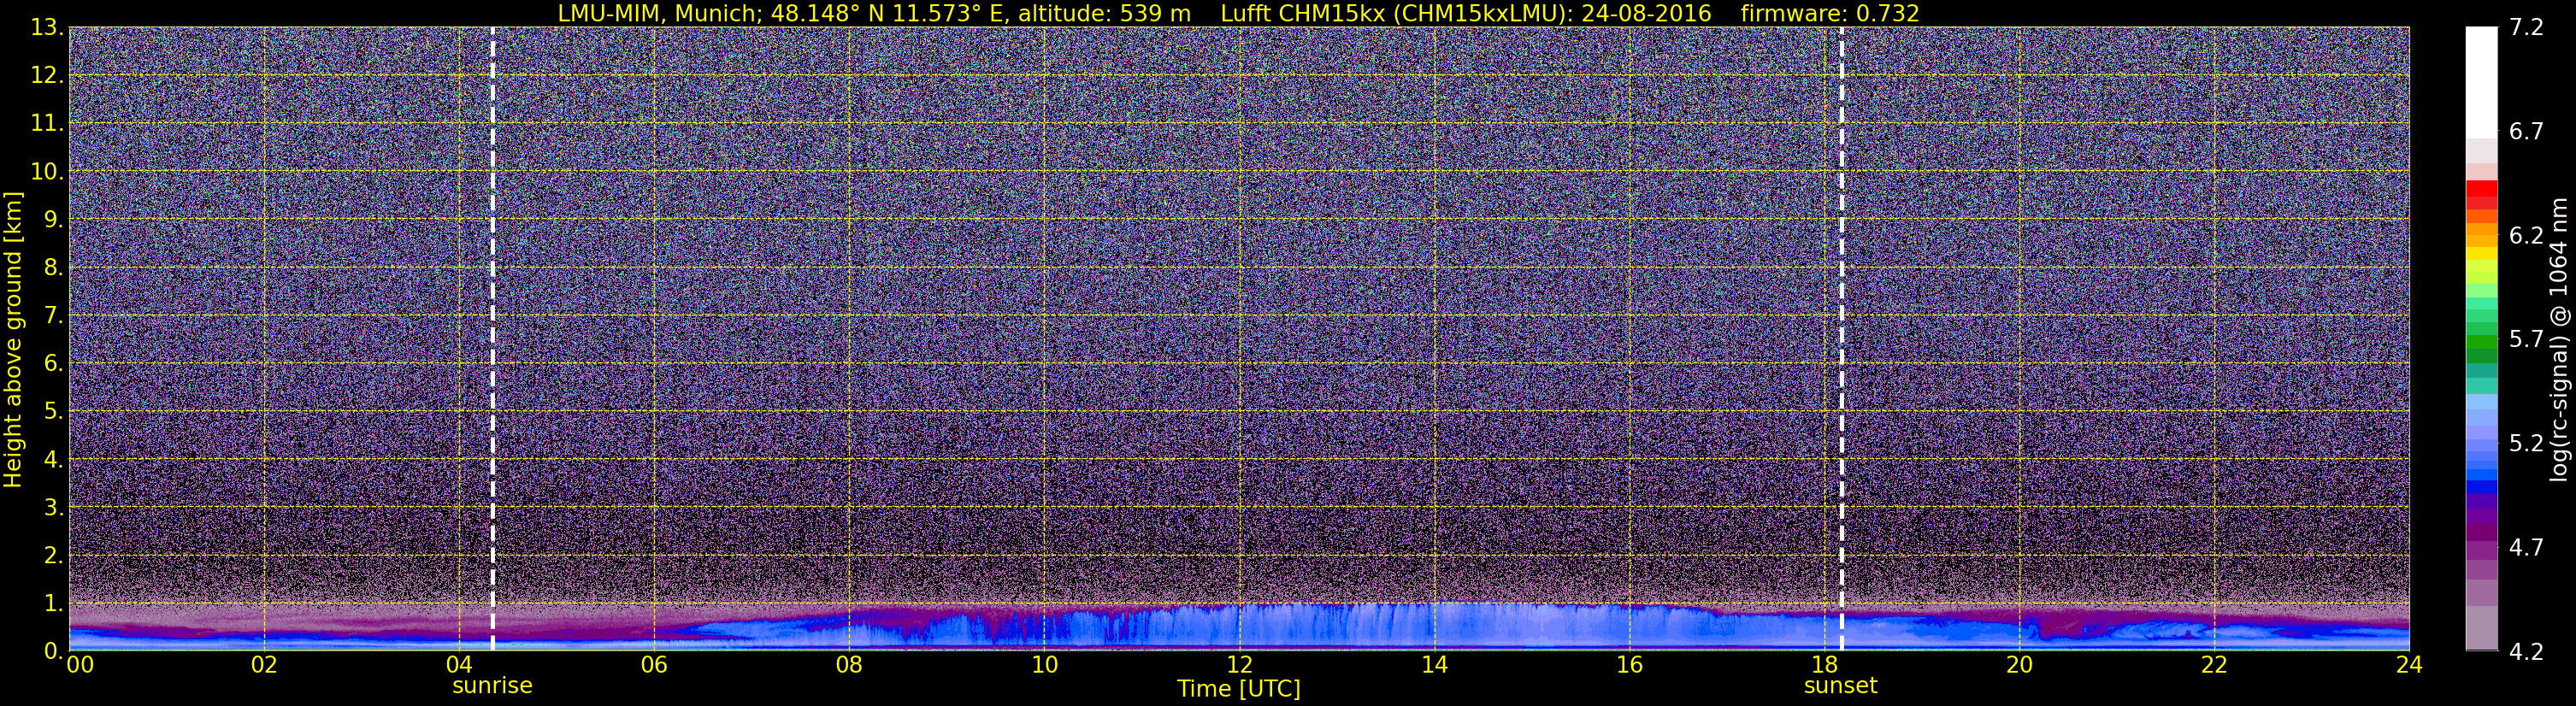Click the 'Height above ground [km]' axis label

[13, 339]
